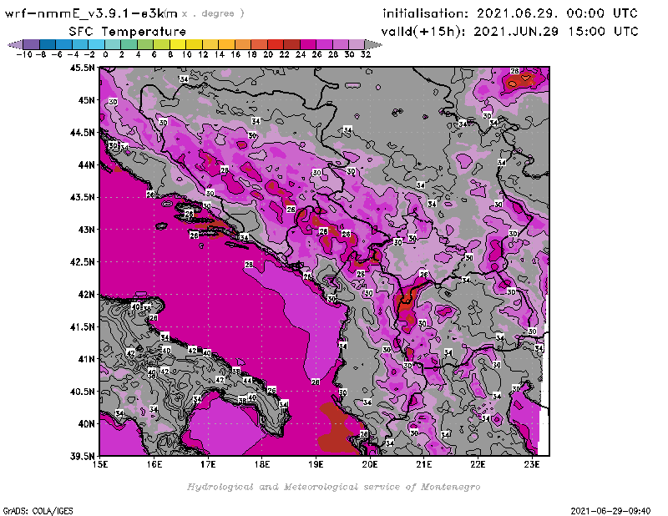Click the '40N' latitude label

(x=86, y=424)
